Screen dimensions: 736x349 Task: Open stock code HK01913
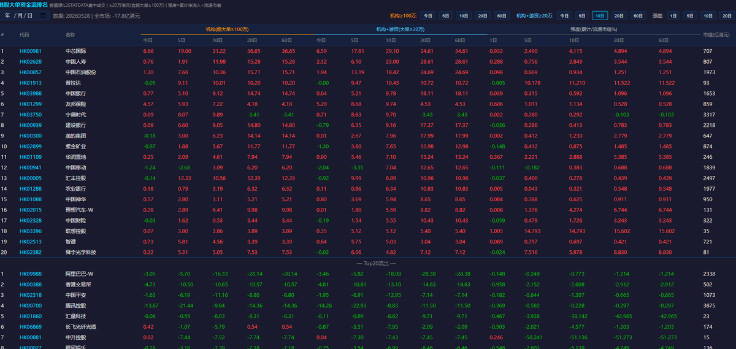tap(31, 82)
